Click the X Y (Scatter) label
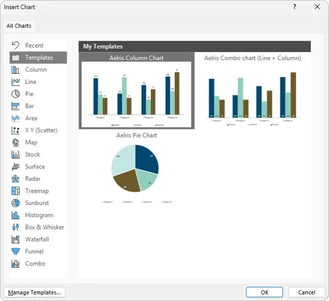The image size is (329, 301). [x=41, y=130]
